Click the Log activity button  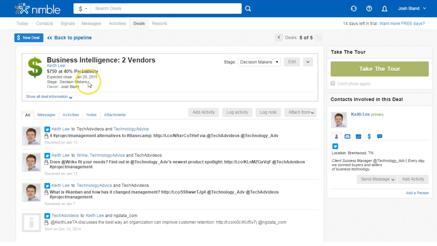[x=237, y=112]
